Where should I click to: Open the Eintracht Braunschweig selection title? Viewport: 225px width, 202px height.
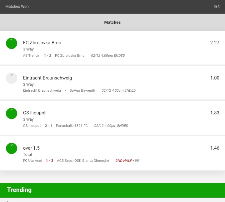click(47, 78)
